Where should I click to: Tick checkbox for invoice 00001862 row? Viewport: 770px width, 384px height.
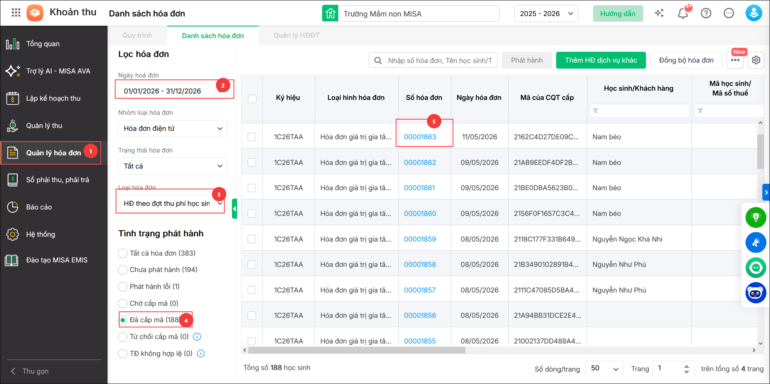252,162
